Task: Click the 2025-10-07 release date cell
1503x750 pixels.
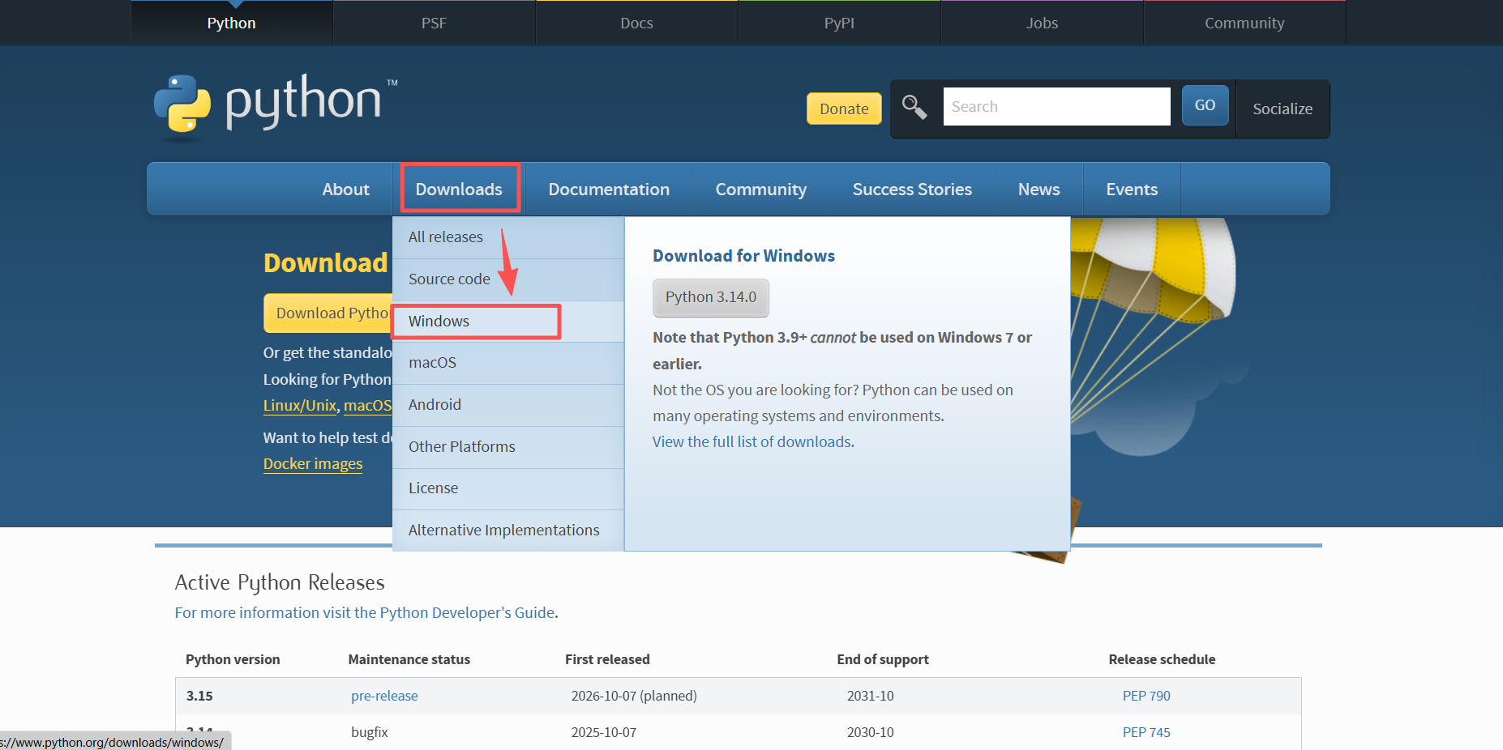Action: [x=604, y=732]
